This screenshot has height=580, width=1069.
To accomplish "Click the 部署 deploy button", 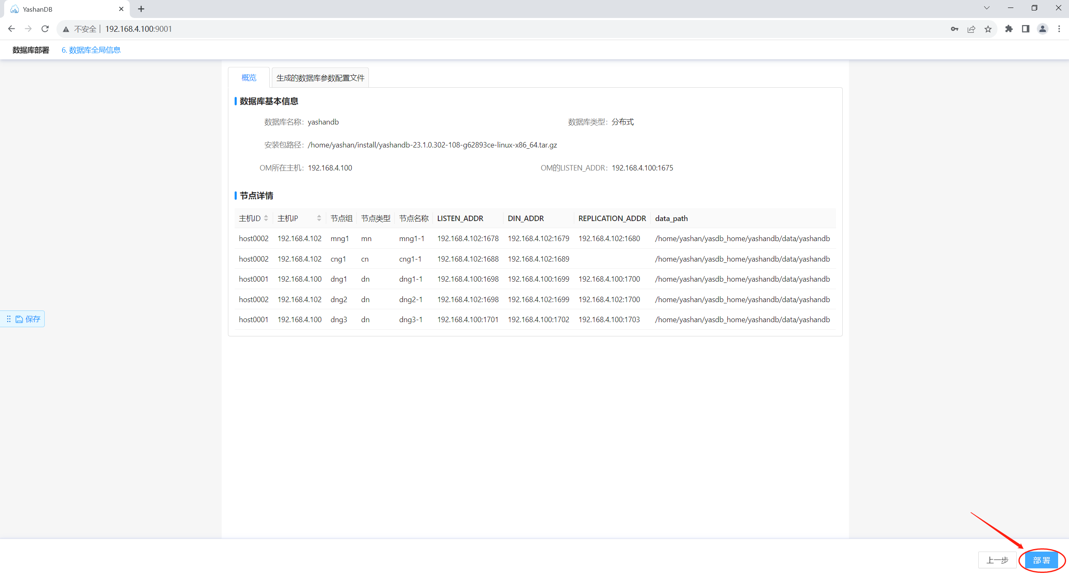I will coord(1041,560).
